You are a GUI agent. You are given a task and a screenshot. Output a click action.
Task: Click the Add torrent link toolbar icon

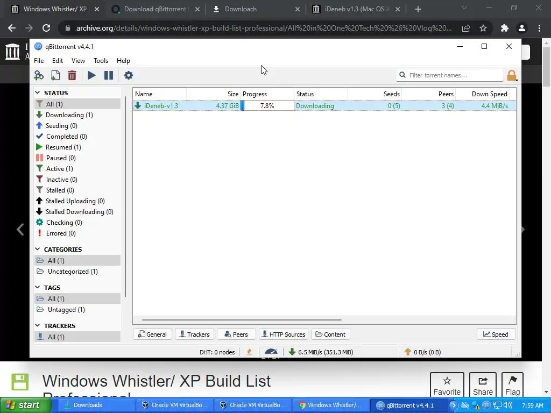(39, 75)
